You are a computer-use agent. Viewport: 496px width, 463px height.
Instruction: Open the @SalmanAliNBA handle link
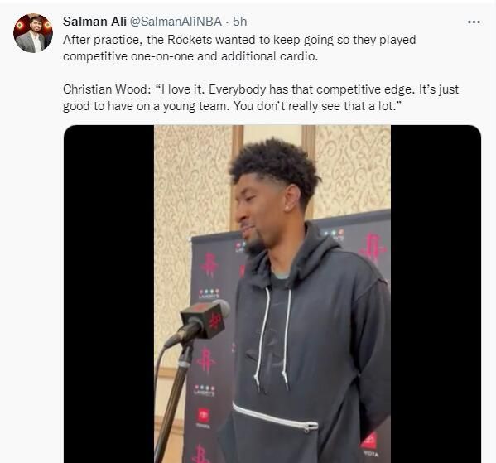coord(176,22)
